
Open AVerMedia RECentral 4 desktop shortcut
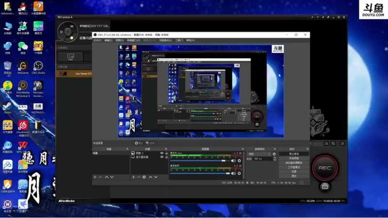point(23,89)
